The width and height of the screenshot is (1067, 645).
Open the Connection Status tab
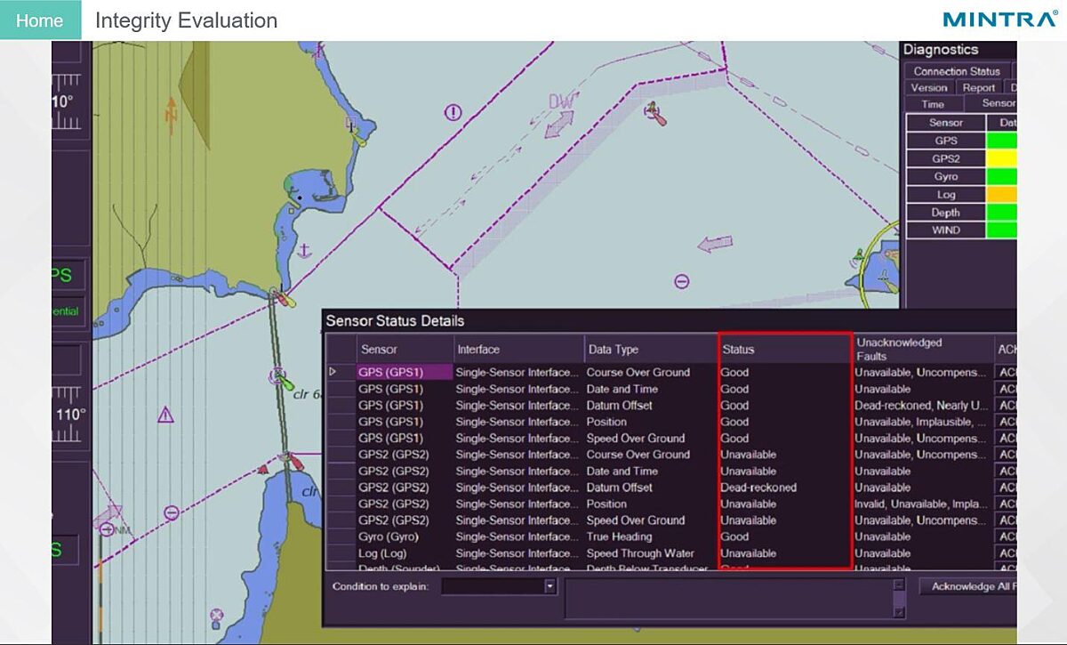pos(957,71)
